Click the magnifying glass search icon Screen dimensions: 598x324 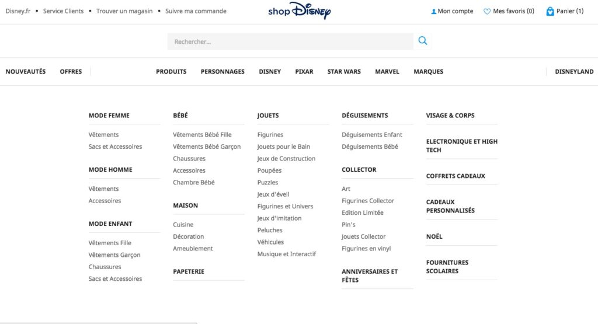423,41
